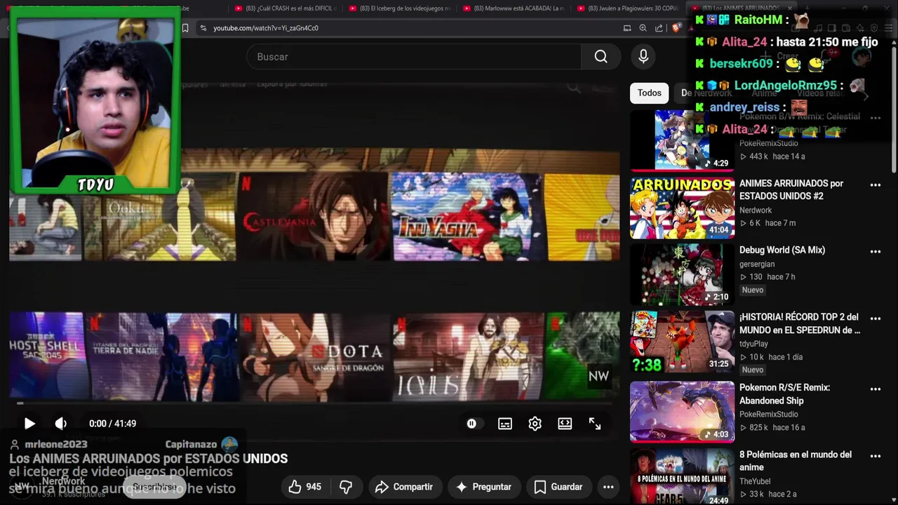Image resolution: width=898 pixels, height=505 pixels.
Task: Open the gersergian channel name
Action: click(x=757, y=264)
